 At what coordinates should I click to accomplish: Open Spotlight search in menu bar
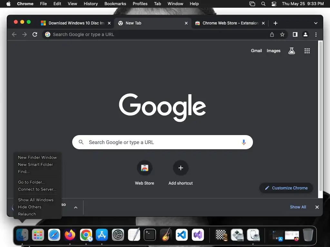263,4
